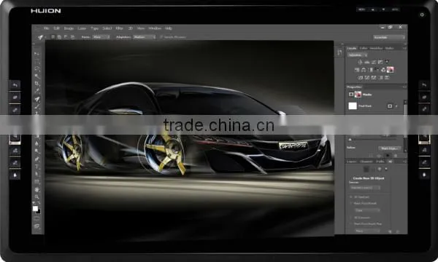Viewport: 438px width, 262px height.
Task: Change screen mode at toolbox bottom
Action: pos(36,226)
